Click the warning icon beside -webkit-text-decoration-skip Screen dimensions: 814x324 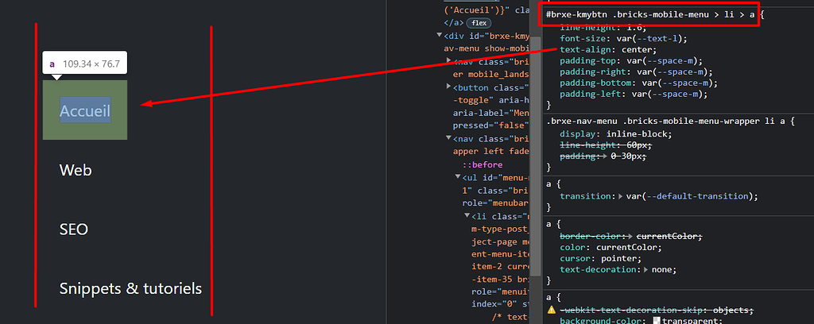tap(552, 310)
